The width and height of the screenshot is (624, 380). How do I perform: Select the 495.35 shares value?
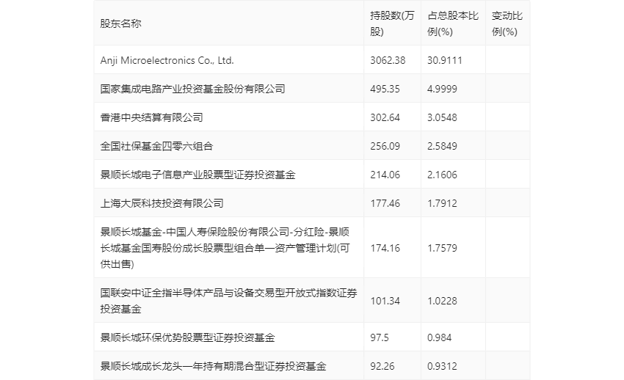[x=385, y=89]
